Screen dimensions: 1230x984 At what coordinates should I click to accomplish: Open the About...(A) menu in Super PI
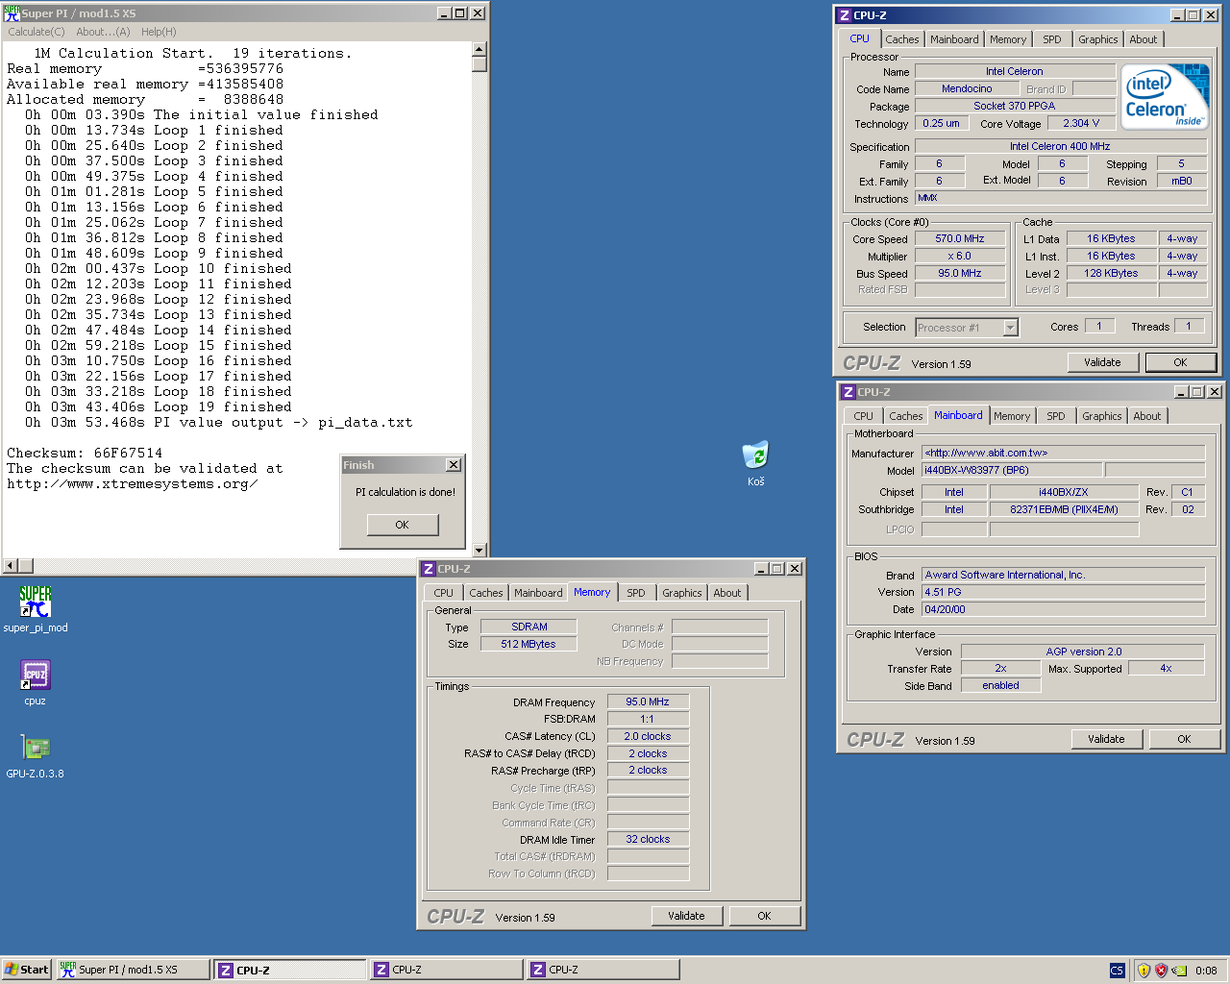pos(103,32)
